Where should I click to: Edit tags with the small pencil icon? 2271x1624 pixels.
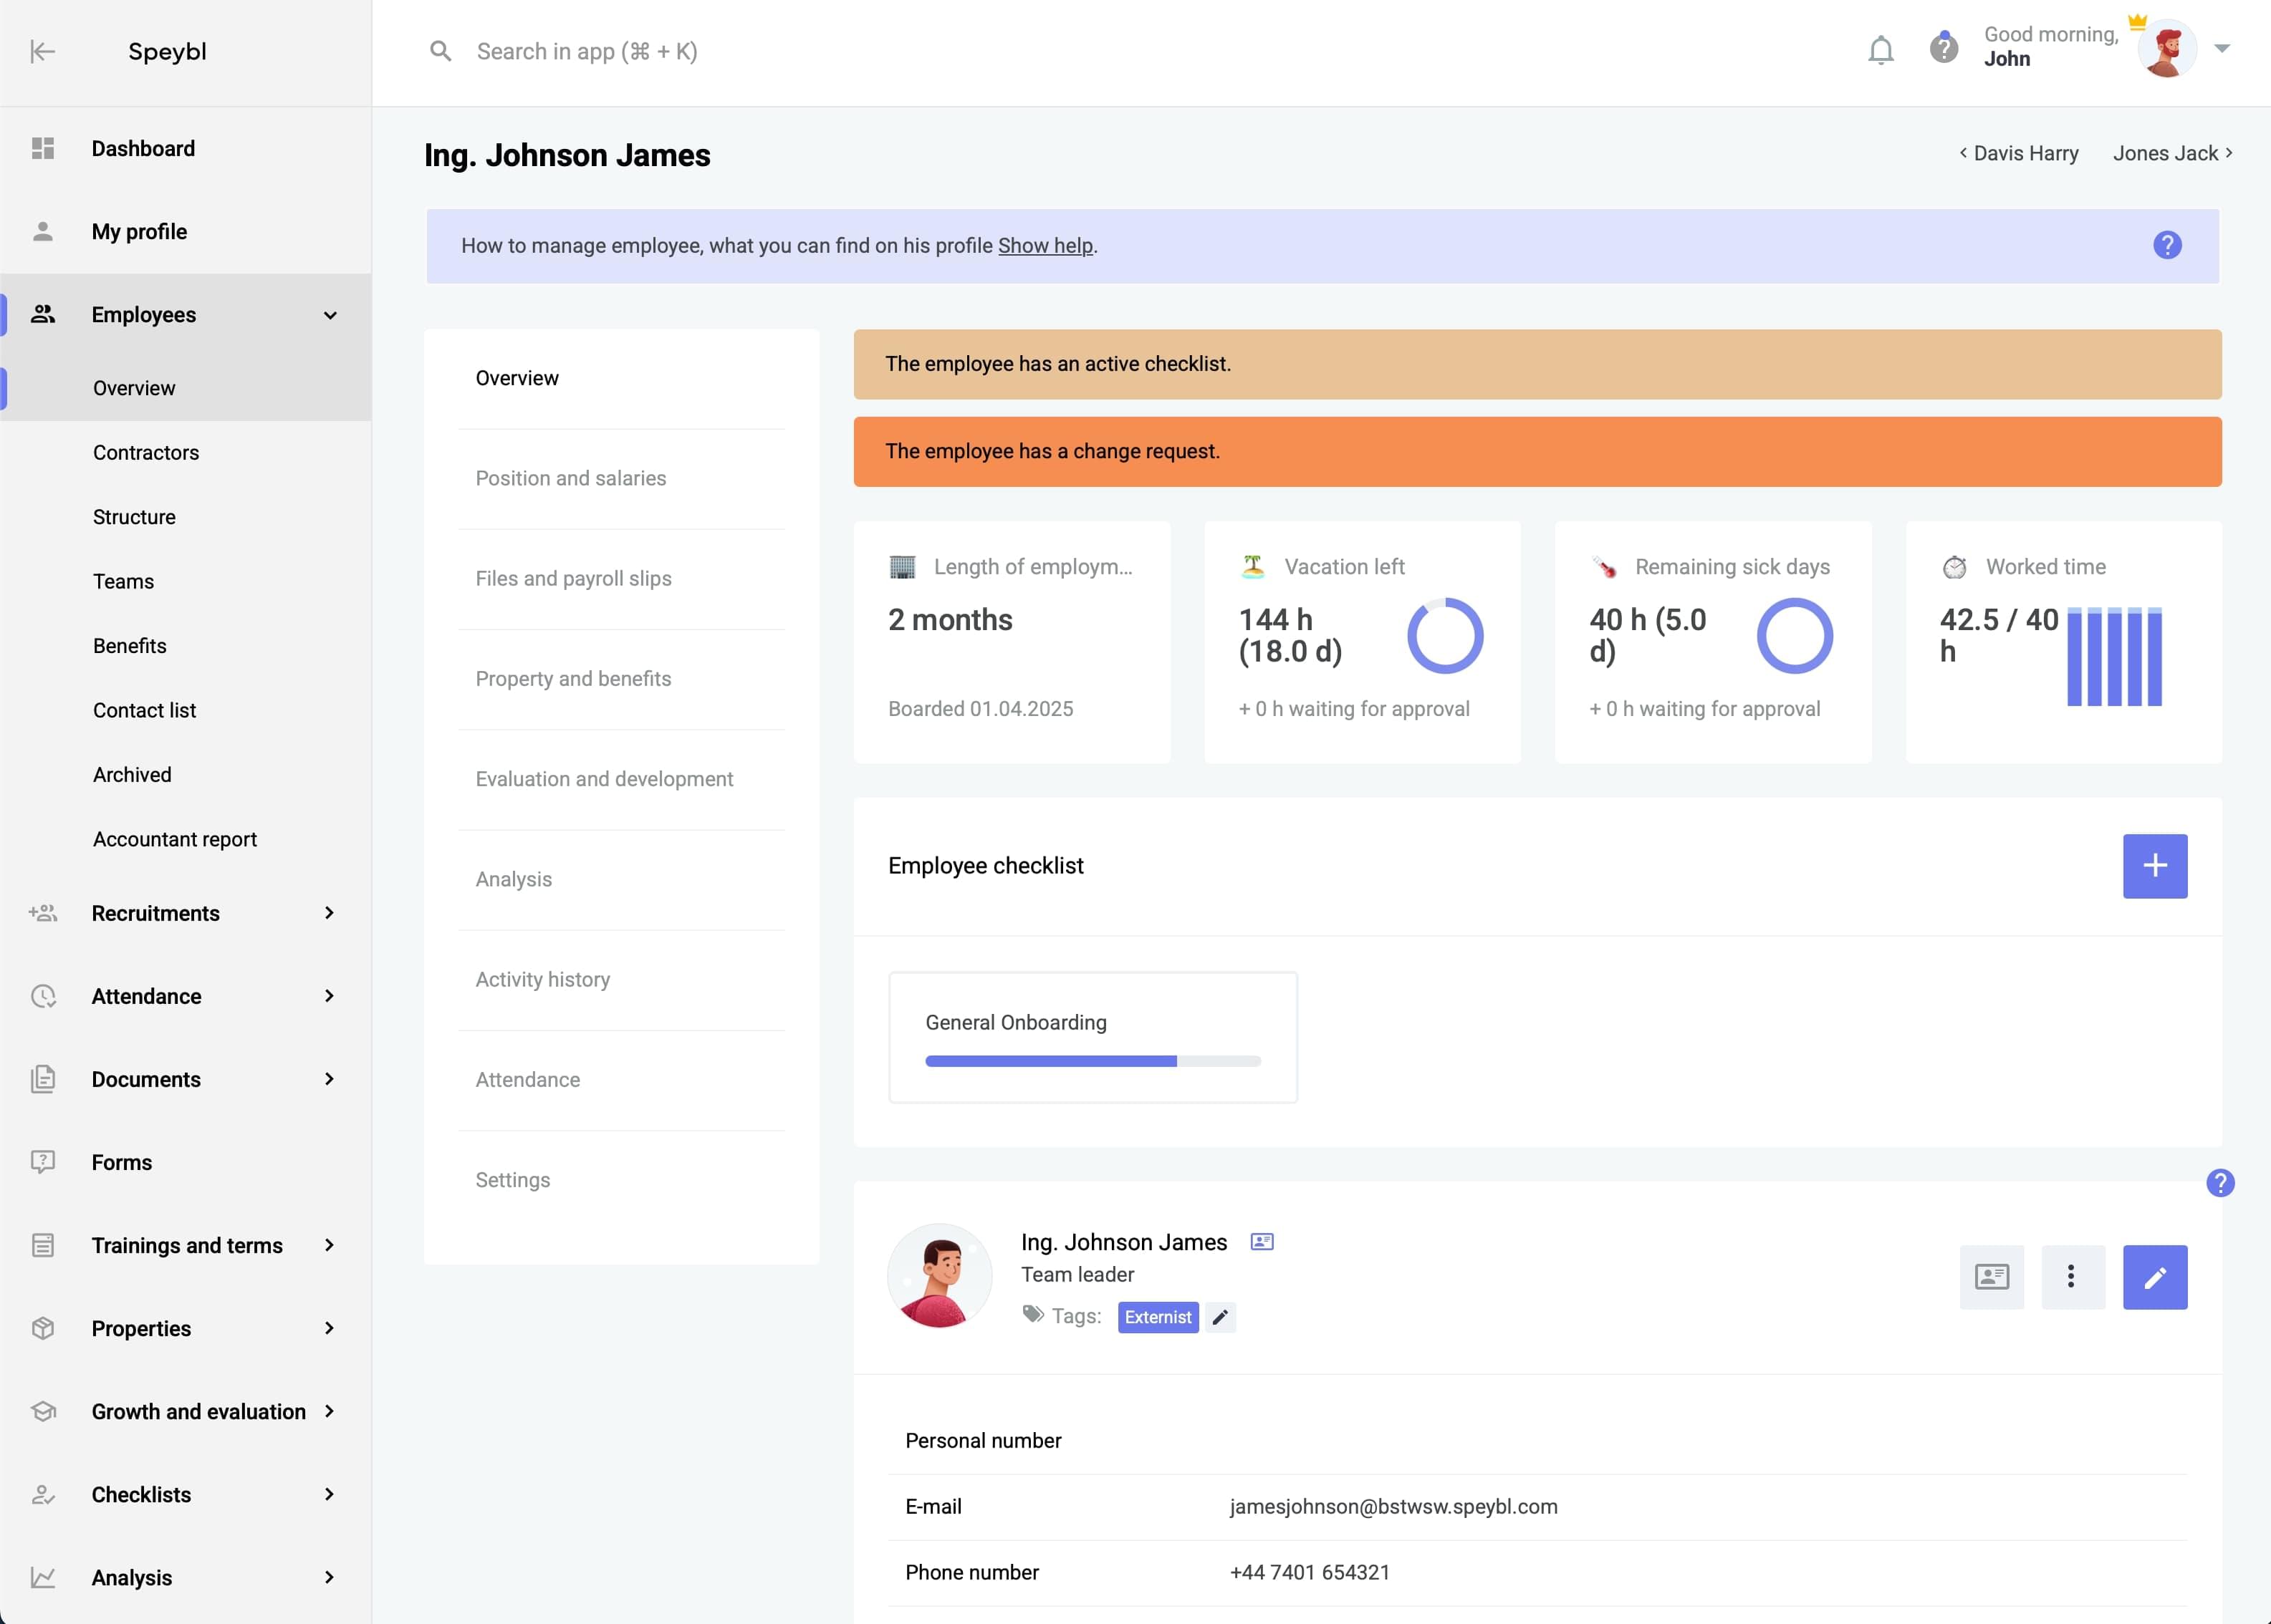point(1219,1317)
